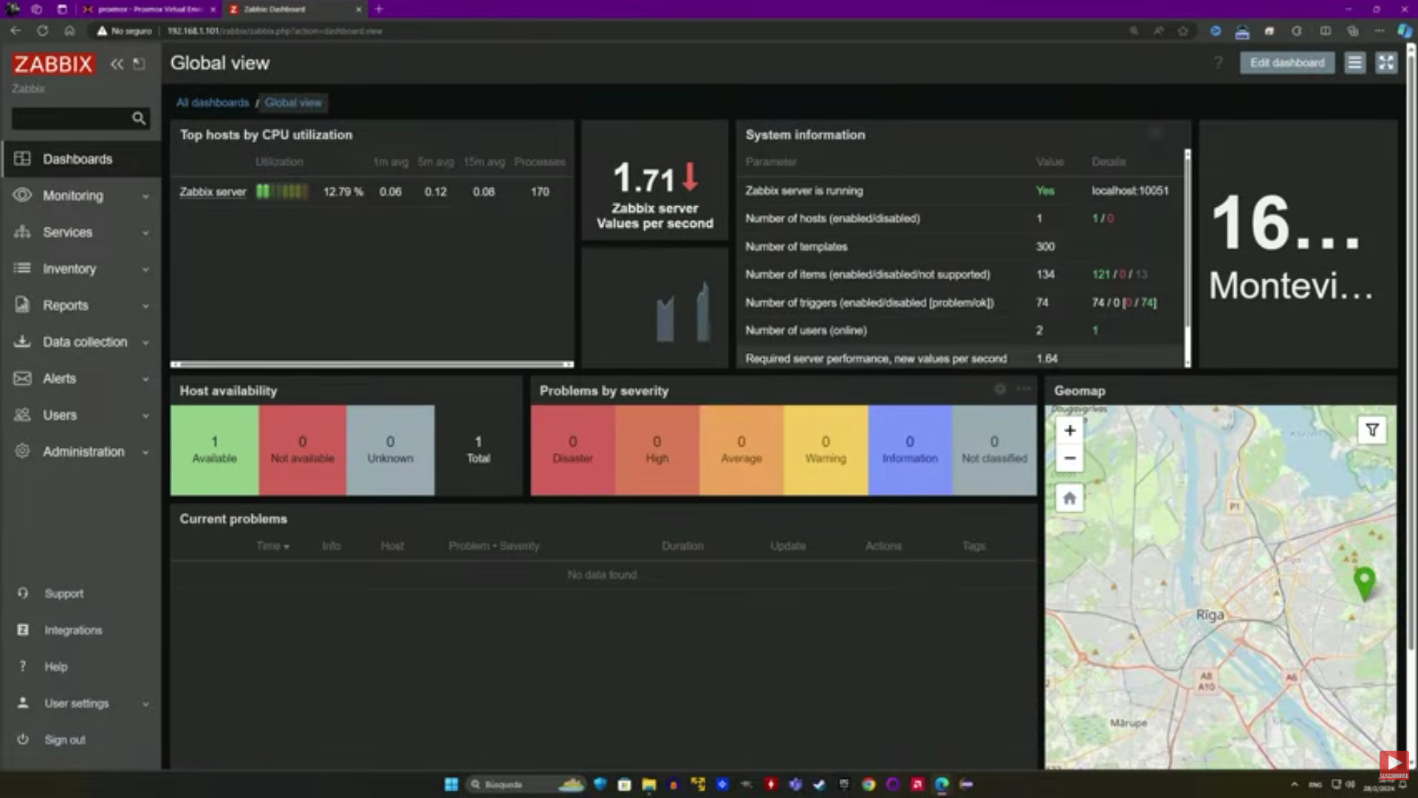Enter kiosk fullscreen mode
Image resolution: width=1418 pixels, height=798 pixels.
(x=1386, y=63)
